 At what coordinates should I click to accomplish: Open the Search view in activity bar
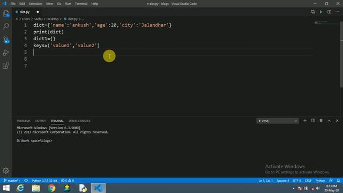pos(6,26)
